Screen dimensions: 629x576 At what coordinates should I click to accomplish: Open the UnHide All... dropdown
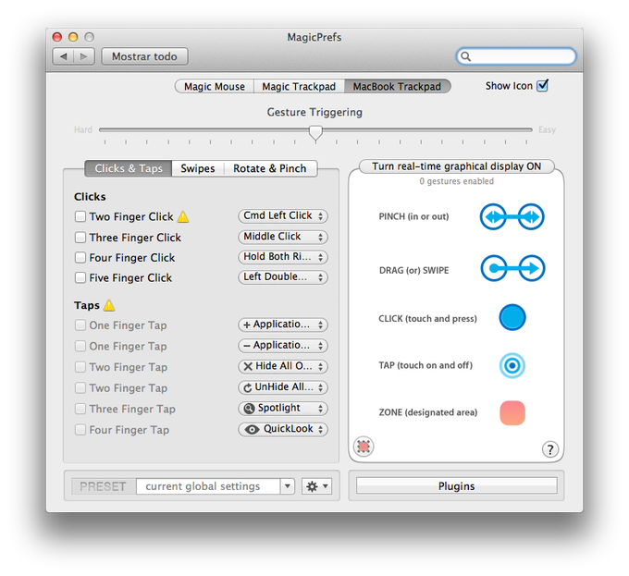click(x=283, y=387)
